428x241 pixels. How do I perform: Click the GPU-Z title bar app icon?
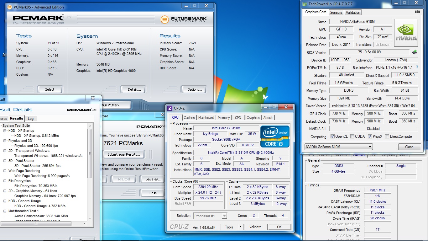tap(305, 4)
